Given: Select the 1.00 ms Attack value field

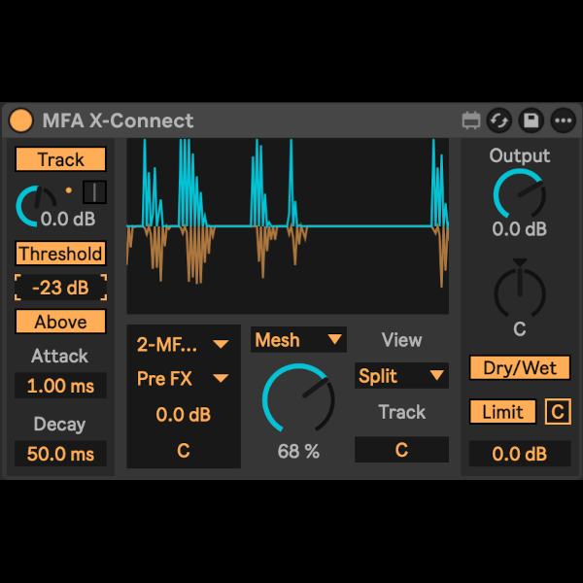Looking at the screenshot, I should [60, 386].
